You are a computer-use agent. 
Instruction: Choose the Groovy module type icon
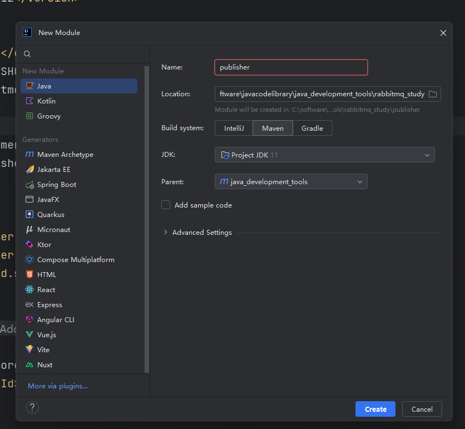click(x=29, y=116)
